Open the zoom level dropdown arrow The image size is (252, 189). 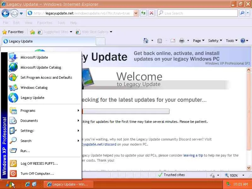click(x=243, y=175)
